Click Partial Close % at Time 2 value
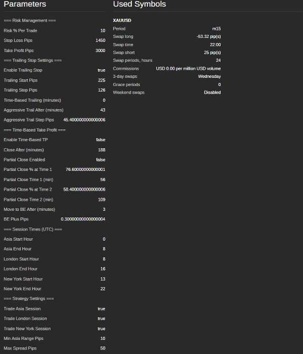The image size is (303, 354). click(x=84, y=190)
